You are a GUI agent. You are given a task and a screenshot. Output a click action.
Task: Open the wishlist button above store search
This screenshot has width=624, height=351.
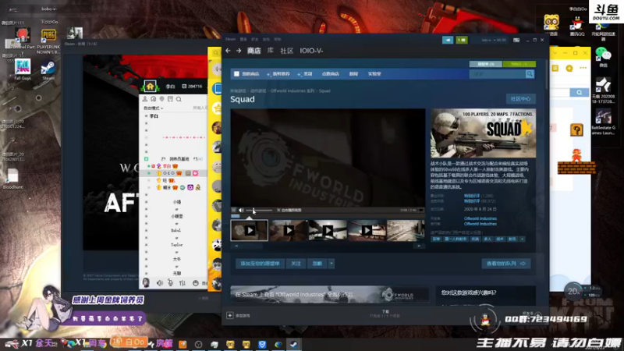pos(485,64)
